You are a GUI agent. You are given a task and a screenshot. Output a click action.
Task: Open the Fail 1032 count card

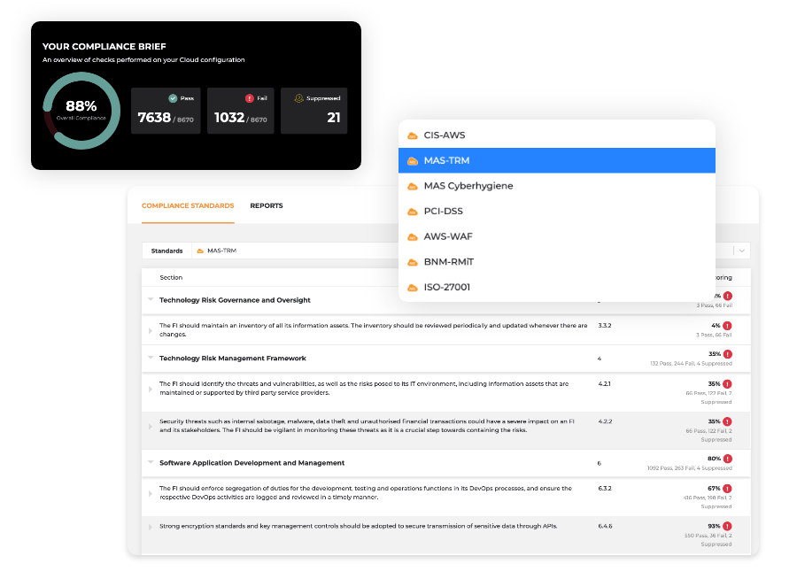(240, 111)
